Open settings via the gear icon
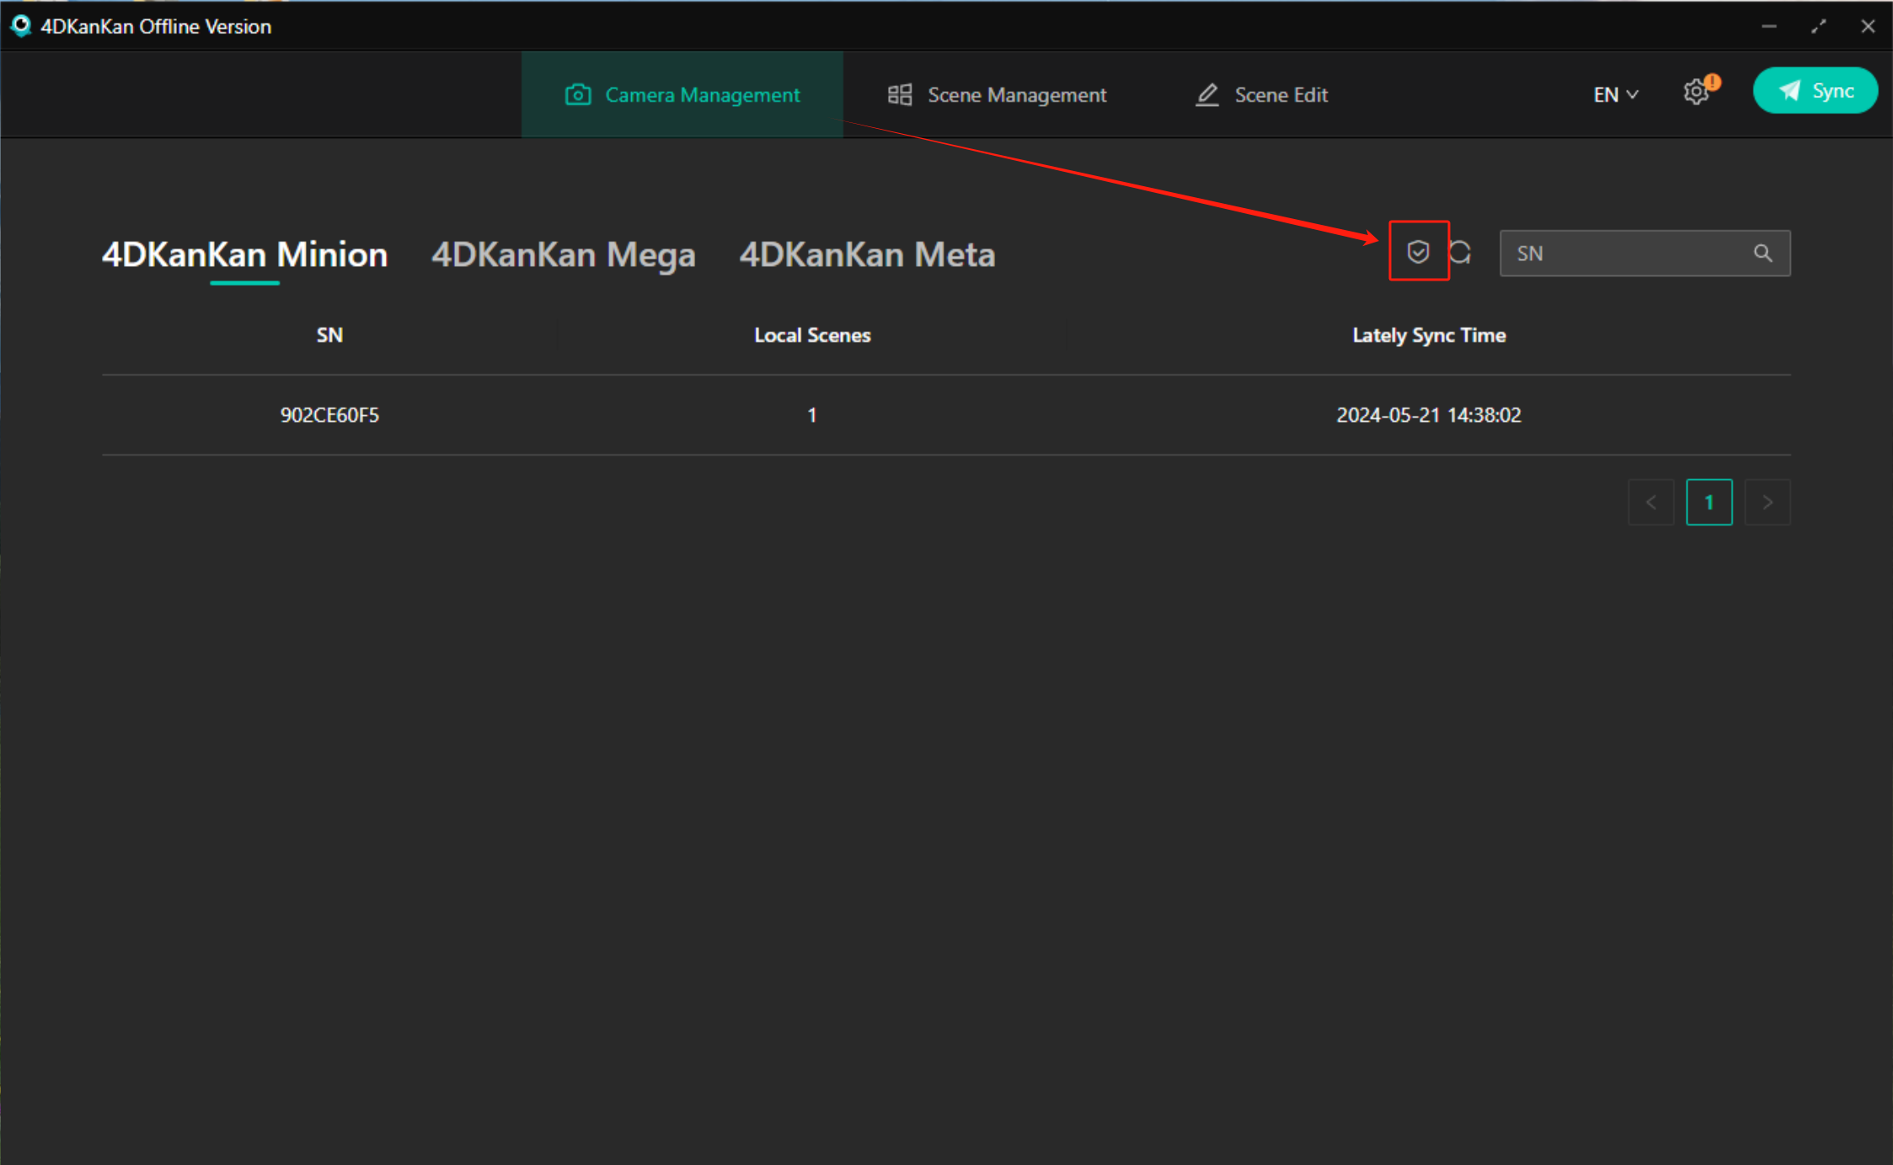The image size is (1893, 1165). pyautogui.click(x=1696, y=92)
